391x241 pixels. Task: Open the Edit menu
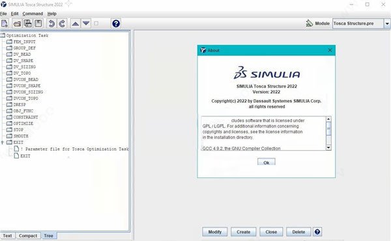[15, 14]
